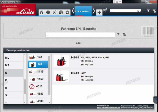
Task: Go to previous tab with left chevron
Action: (x=73, y=11)
